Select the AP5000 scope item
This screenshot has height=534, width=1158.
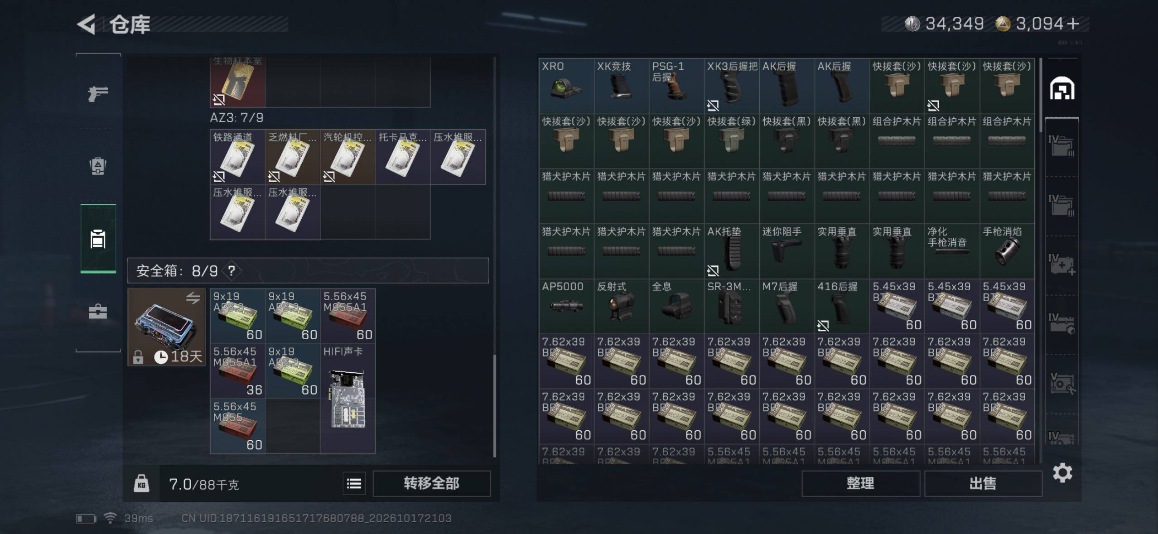point(566,306)
